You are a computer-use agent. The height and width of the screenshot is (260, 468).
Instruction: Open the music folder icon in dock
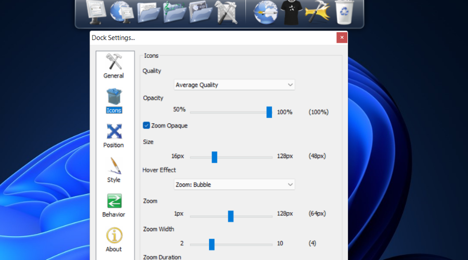[x=174, y=12]
